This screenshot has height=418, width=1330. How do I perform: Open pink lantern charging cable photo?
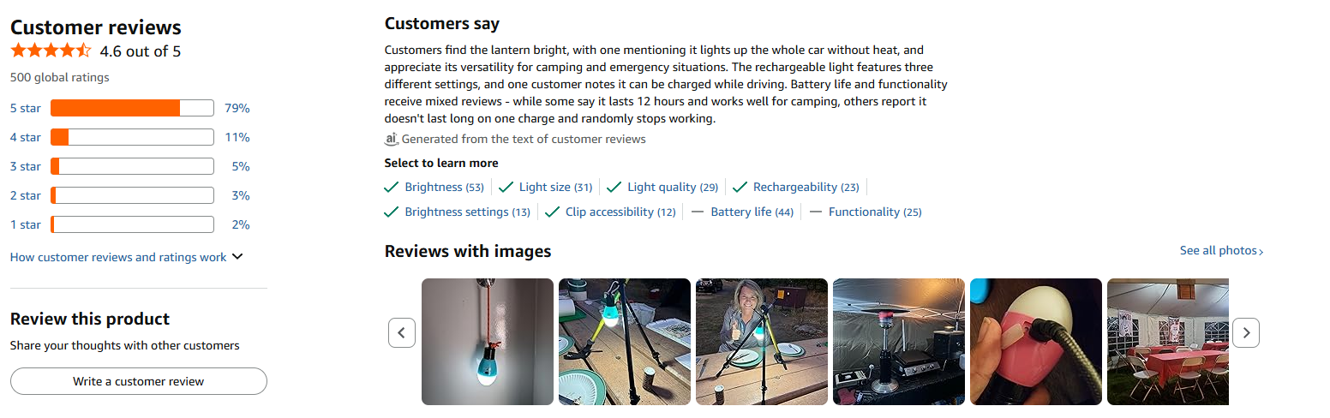coord(1036,341)
